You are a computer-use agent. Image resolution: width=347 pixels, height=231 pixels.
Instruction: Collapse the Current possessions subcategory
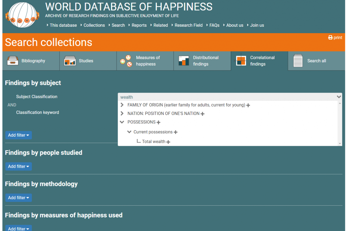pyautogui.click(x=129, y=132)
